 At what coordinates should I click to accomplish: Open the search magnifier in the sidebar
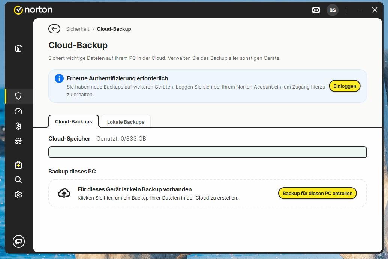point(18,180)
